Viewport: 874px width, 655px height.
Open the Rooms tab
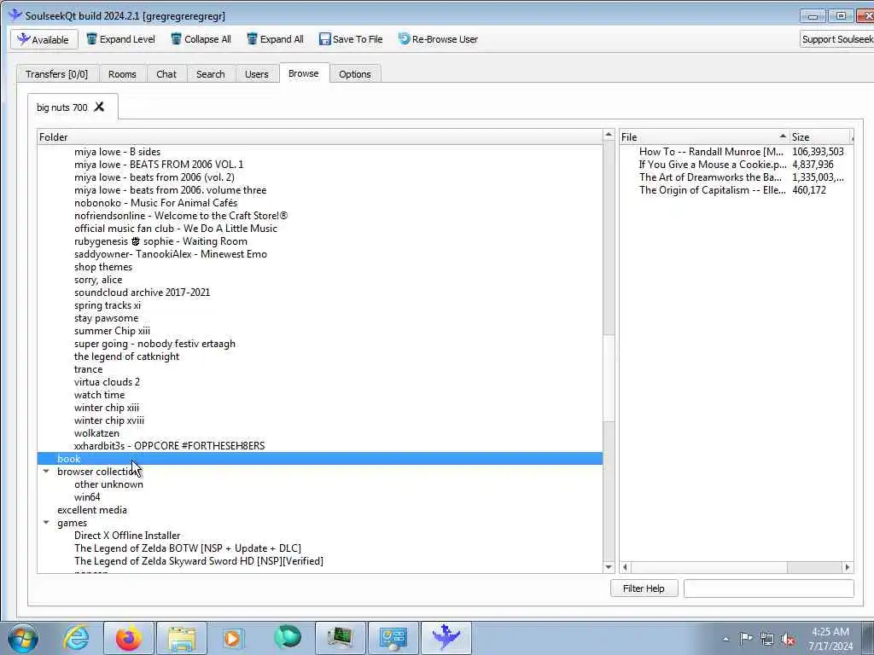122,74
